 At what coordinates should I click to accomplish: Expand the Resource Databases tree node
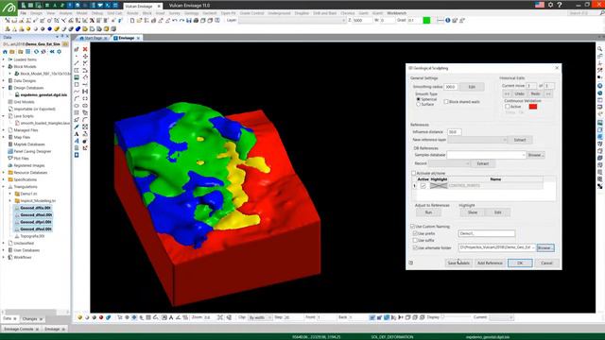(x=4, y=173)
